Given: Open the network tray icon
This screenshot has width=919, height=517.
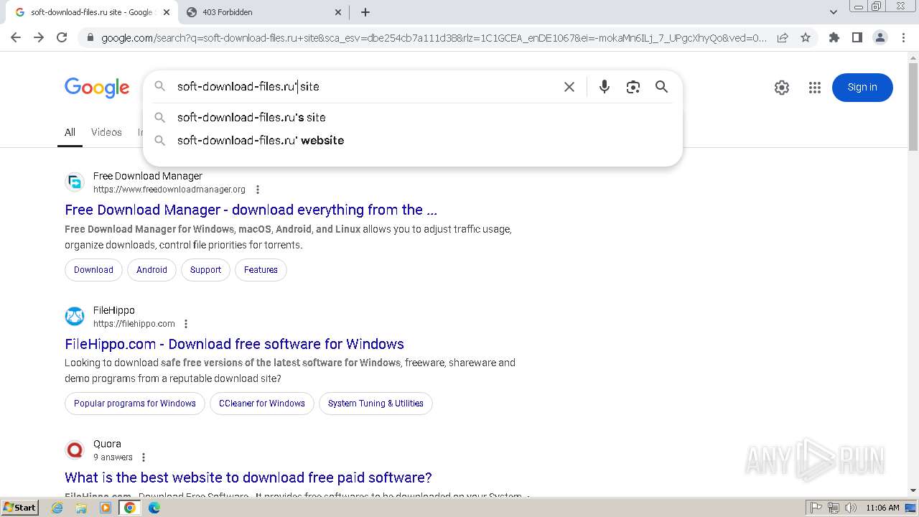Looking at the screenshot, I should tap(834, 508).
